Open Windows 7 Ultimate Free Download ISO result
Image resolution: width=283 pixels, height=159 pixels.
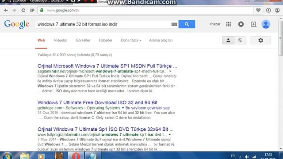click(x=97, y=102)
